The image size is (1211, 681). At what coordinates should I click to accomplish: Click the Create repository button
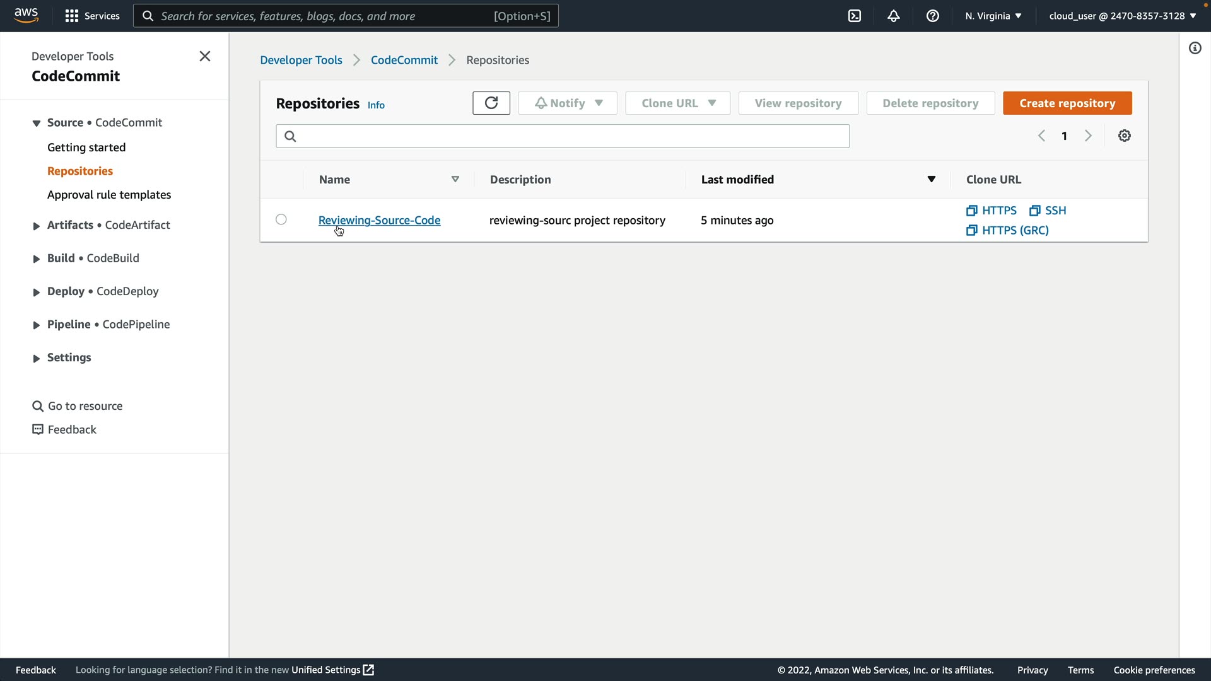coord(1067,103)
